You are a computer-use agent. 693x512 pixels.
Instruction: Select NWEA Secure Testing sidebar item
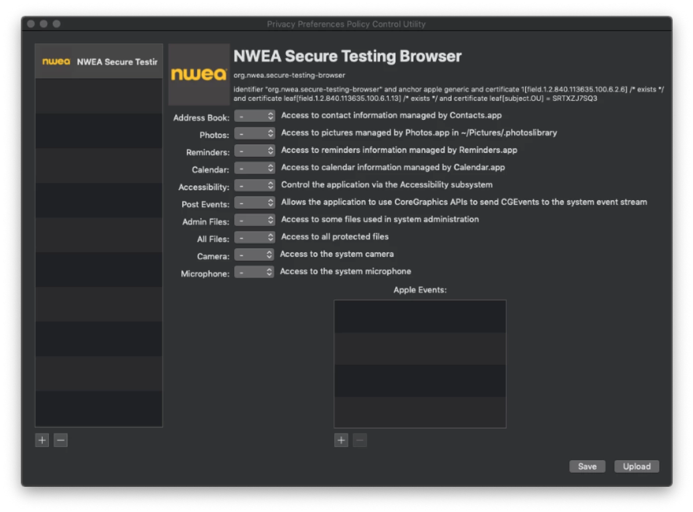pos(99,62)
